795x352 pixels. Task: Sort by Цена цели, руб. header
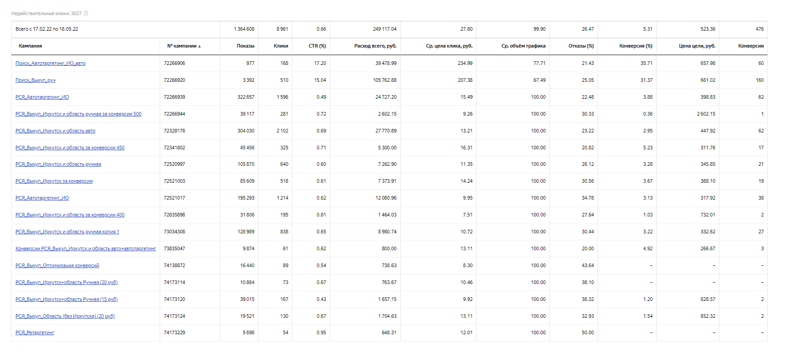point(697,46)
